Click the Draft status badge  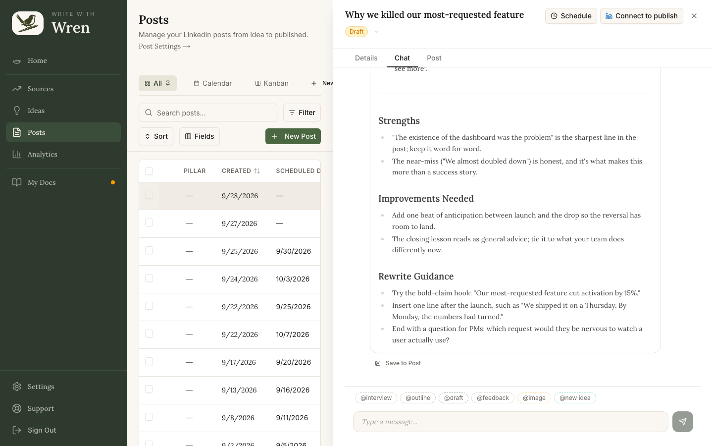[356, 32]
